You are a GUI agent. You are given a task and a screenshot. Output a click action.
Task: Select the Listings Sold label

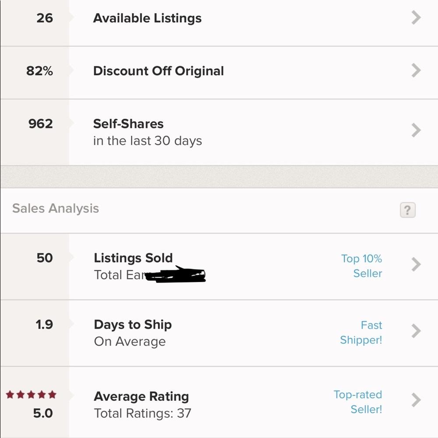click(133, 258)
